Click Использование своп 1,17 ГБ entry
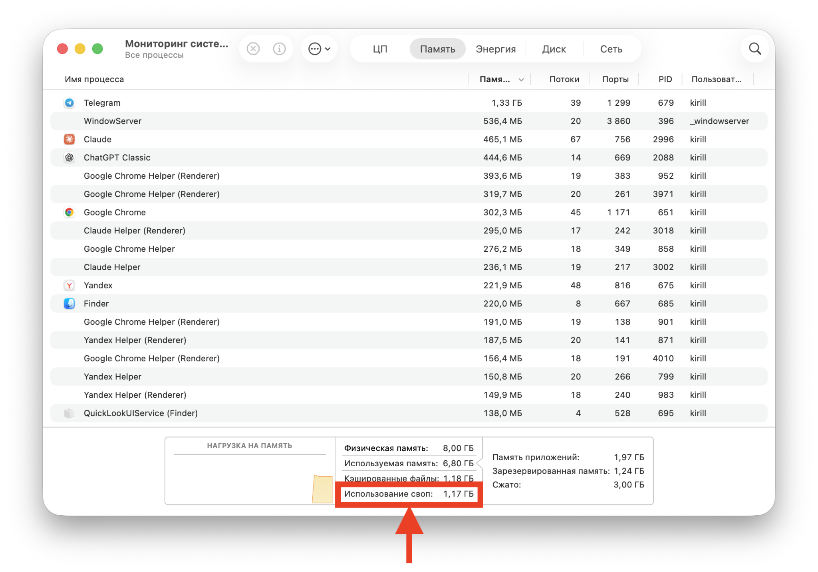This screenshot has width=818, height=572. [409, 494]
